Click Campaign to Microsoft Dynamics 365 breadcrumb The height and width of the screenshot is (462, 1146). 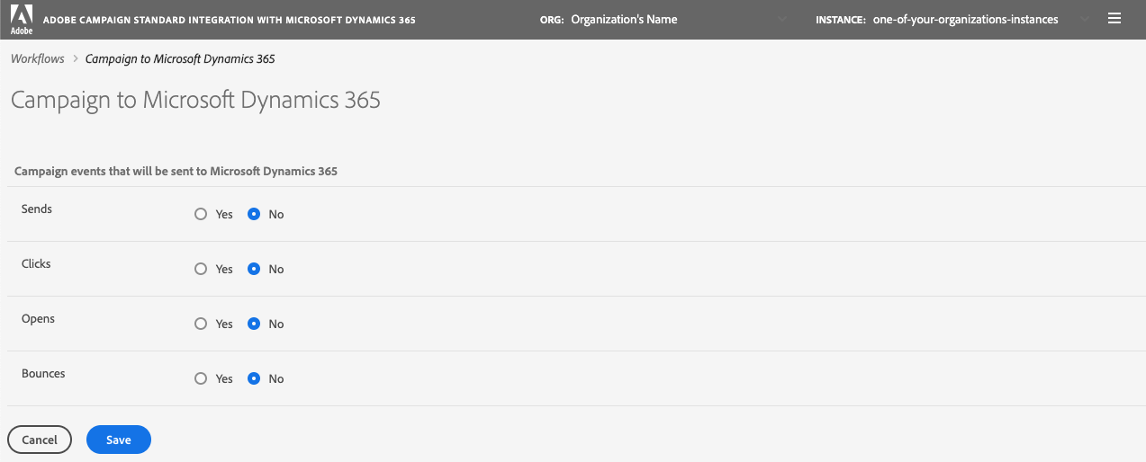click(x=180, y=59)
